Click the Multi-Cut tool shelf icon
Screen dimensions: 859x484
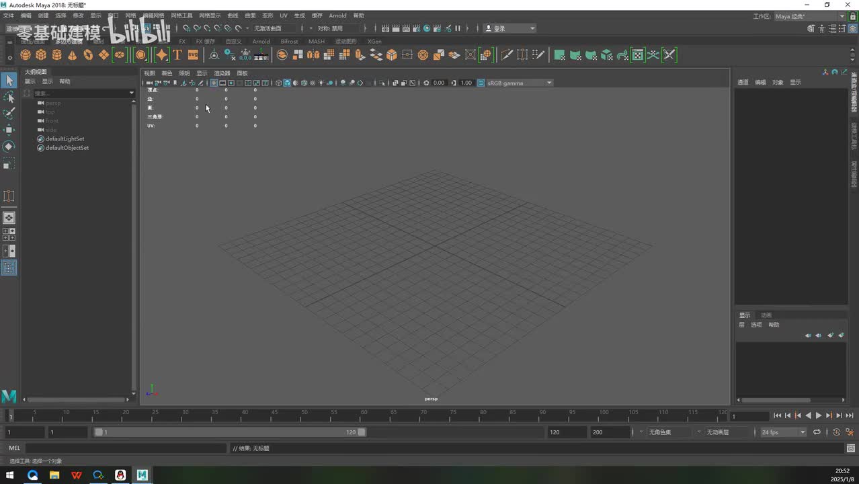[x=507, y=55]
